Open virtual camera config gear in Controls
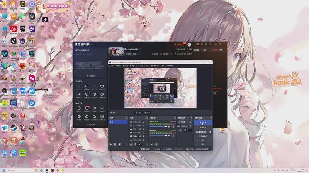Viewport: 309px width, 173px height. pos(210,132)
